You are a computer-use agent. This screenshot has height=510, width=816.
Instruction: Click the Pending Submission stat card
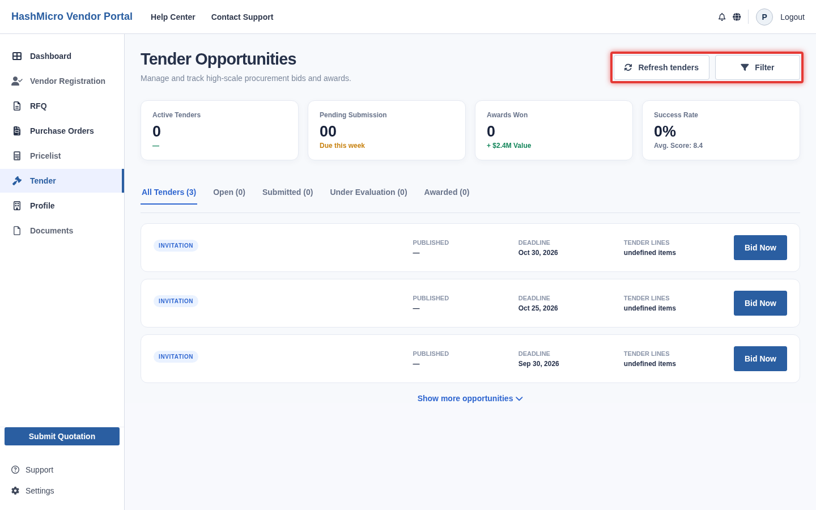[x=386, y=130]
